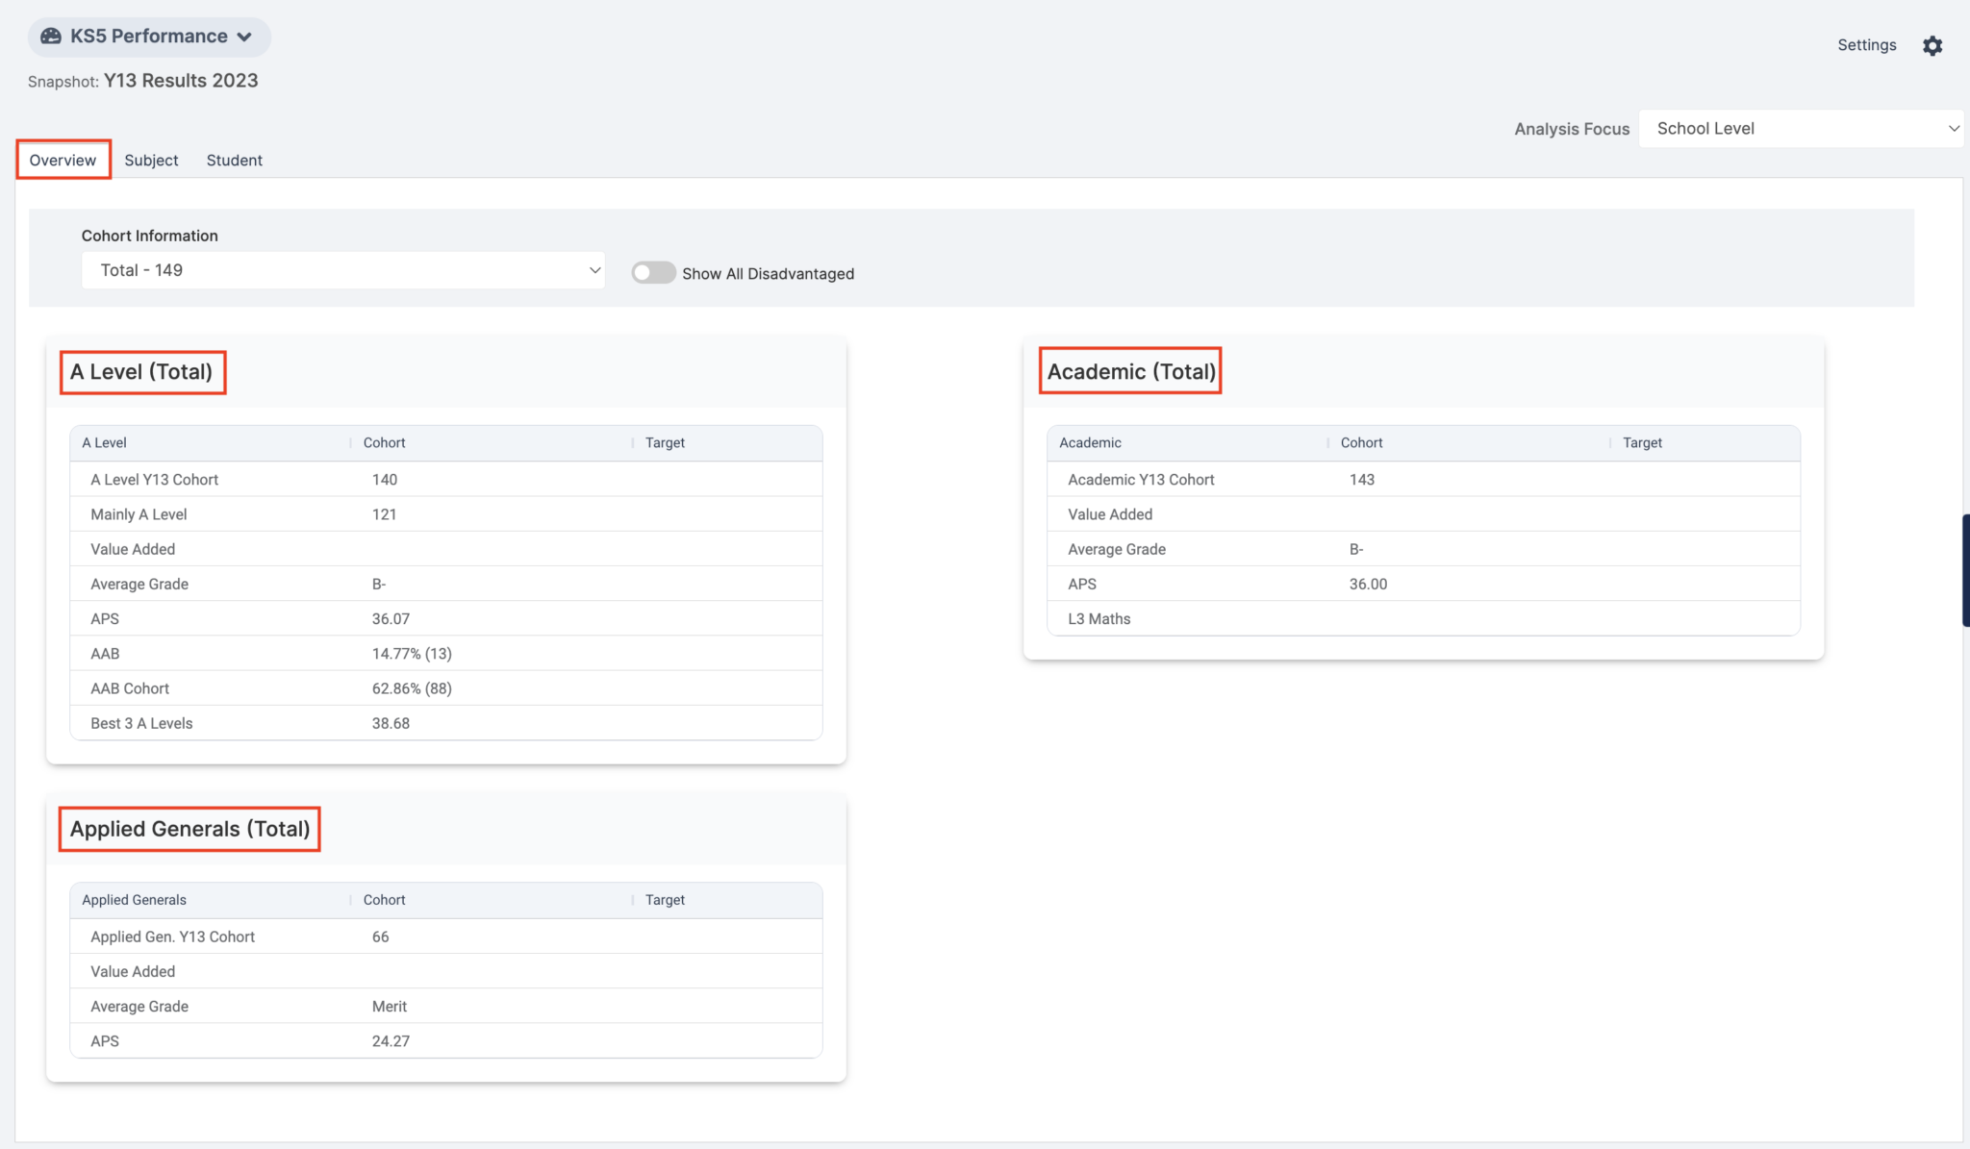Select the Overview tab
The height and width of the screenshot is (1149, 1970).
coord(63,160)
